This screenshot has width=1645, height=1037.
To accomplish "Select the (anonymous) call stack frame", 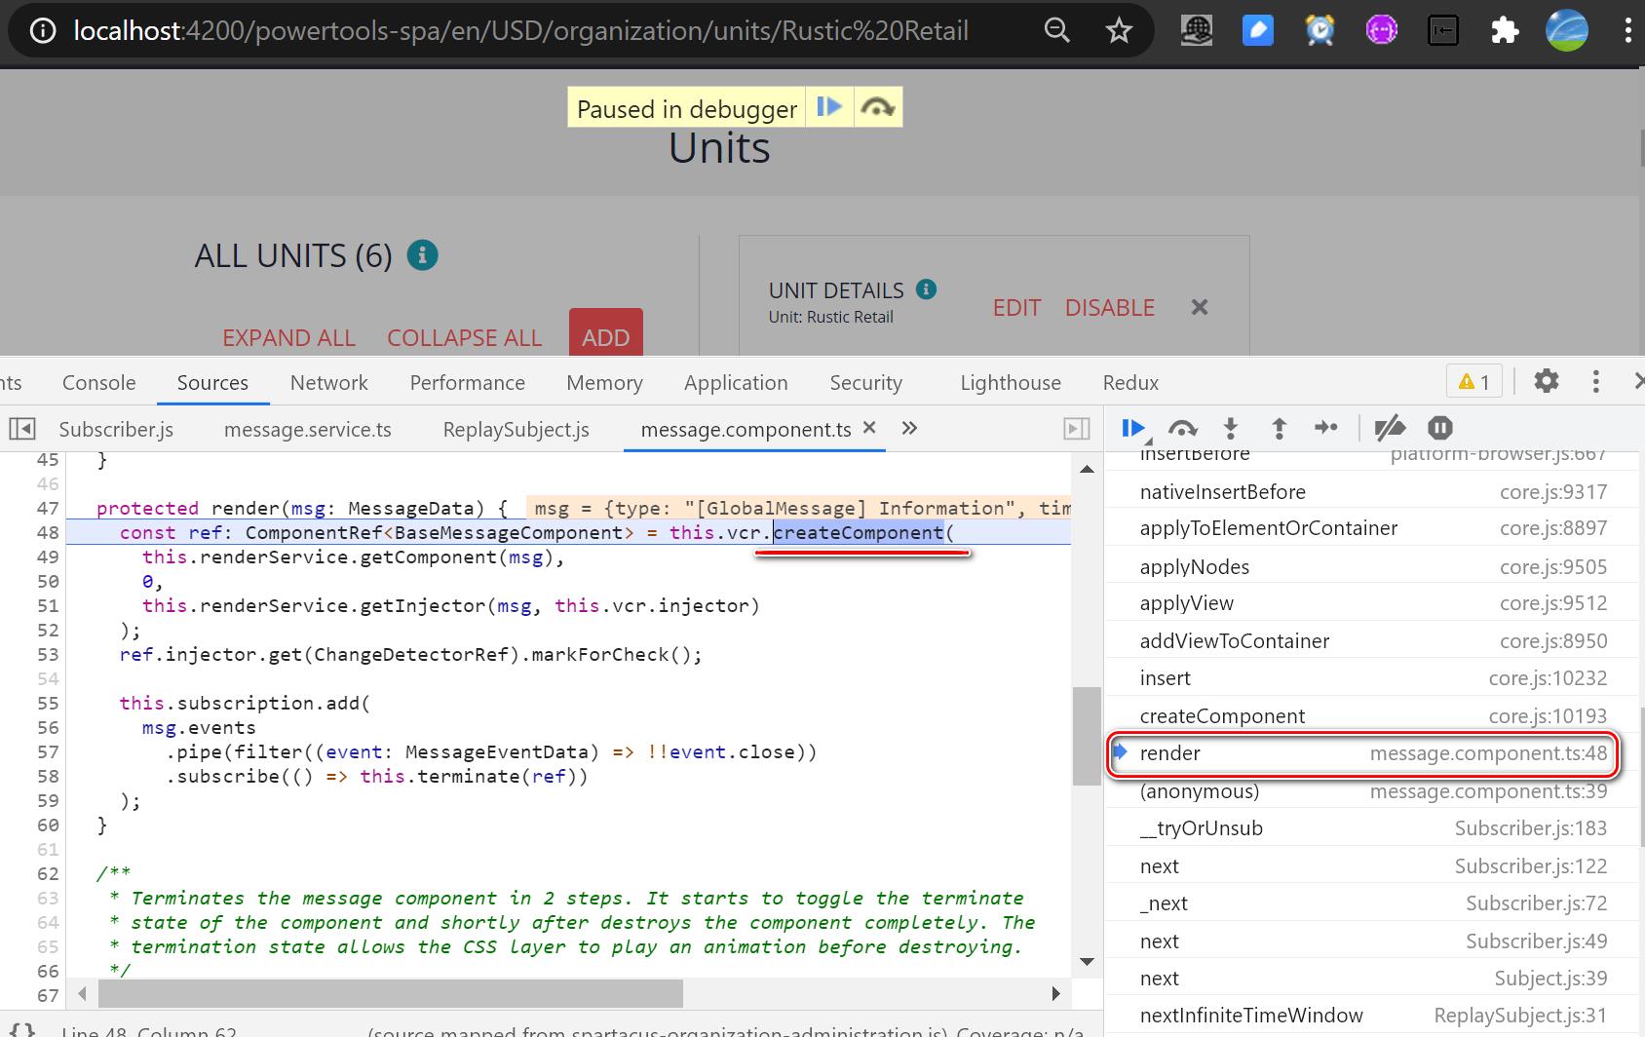I will click(1374, 791).
